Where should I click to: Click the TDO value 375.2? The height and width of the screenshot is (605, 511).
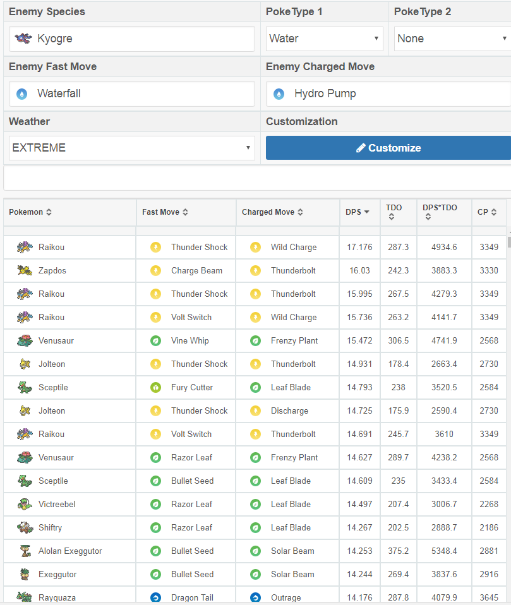pyautogui.click(x=399, y=551)
